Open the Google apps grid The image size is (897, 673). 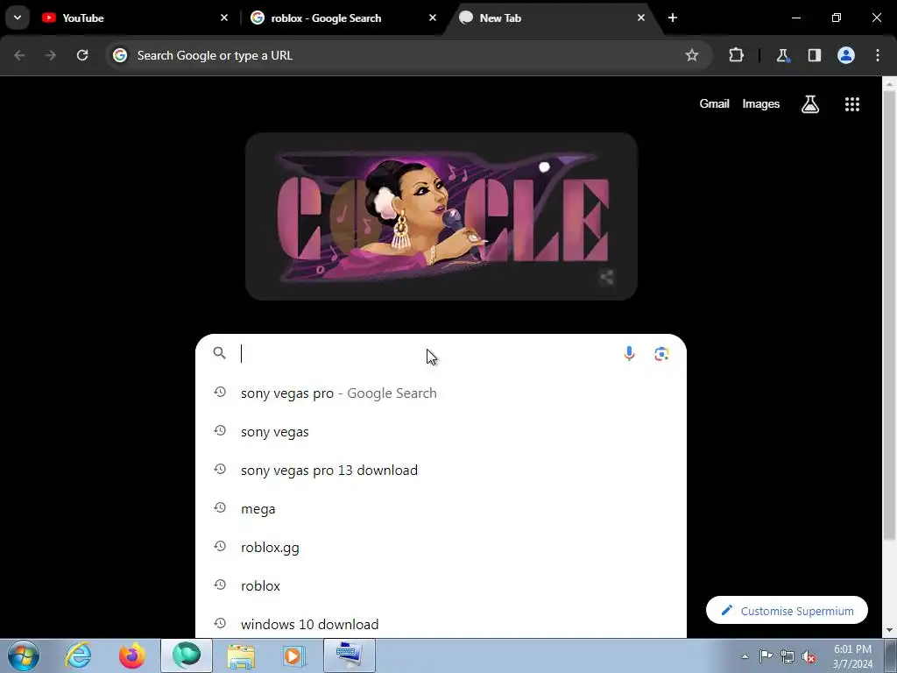tap(851, 104)
